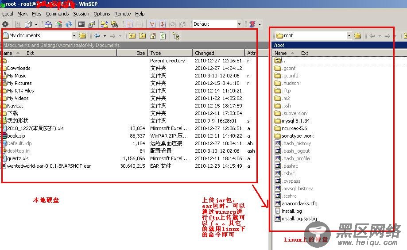This screenshot has height=250, width=407.
Task: Open the Preferences gear icon
Action: tap(5, 24)
